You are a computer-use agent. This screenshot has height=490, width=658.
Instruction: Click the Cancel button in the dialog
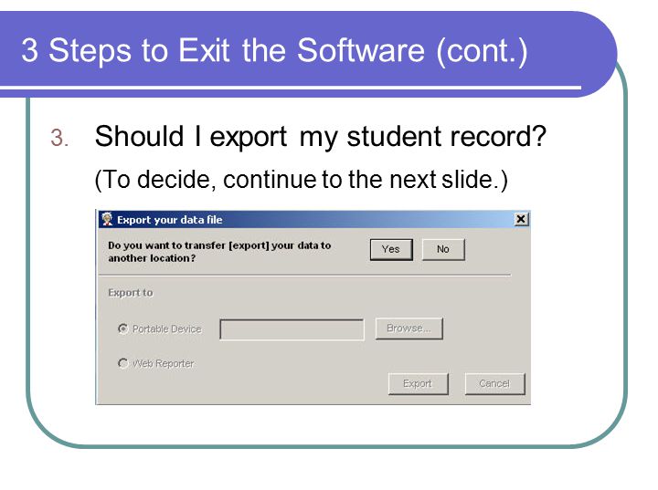click(x=494, y=383)
